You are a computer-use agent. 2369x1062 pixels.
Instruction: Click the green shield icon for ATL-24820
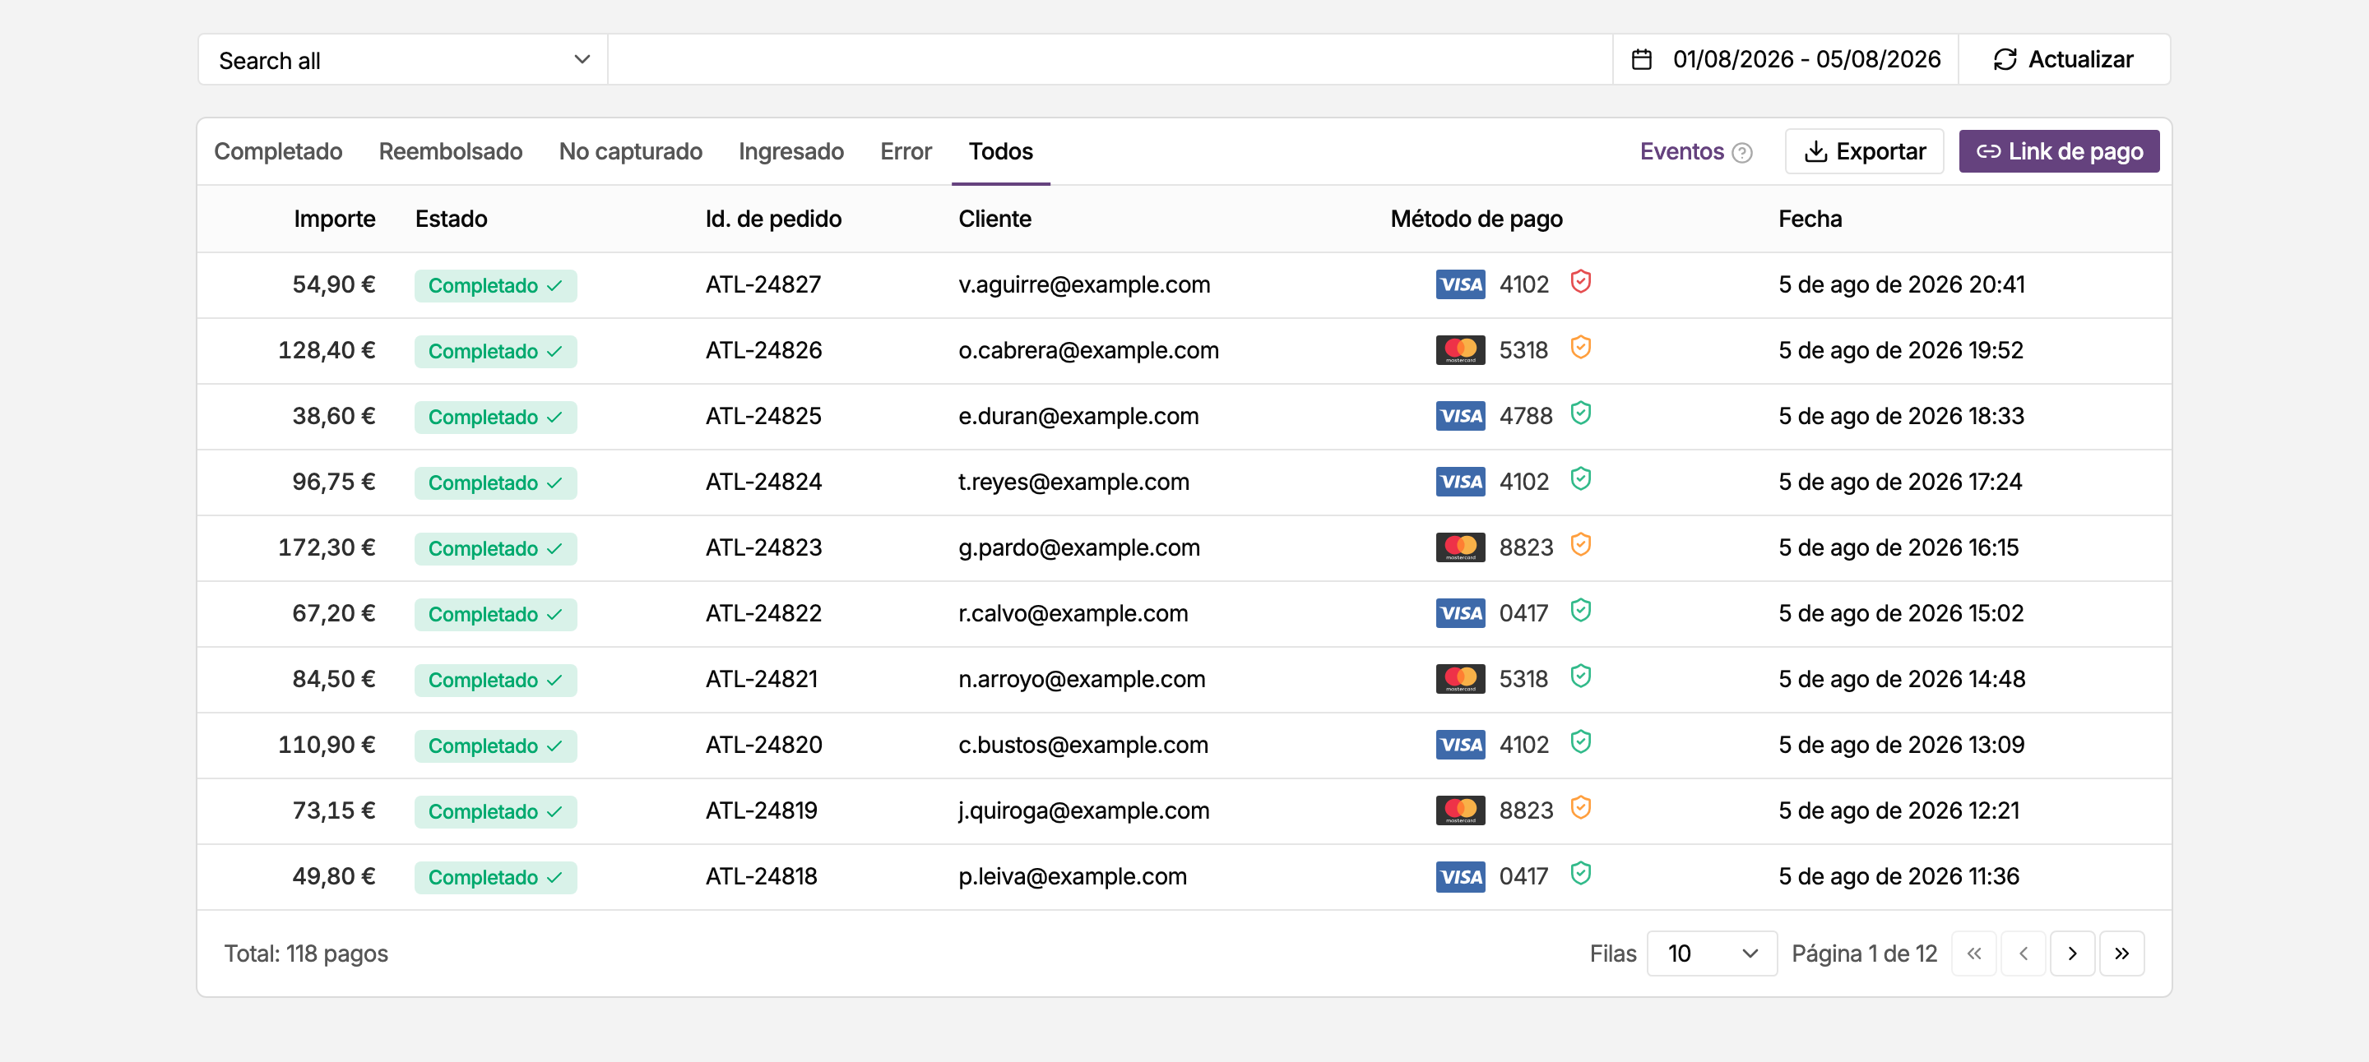coord(1580,742)
